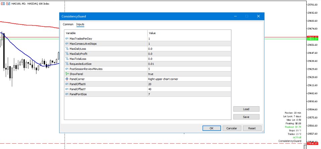Select the PanelFontSize variable name
The width and height of the screenshot is (321, 149).
click(78, 94)
